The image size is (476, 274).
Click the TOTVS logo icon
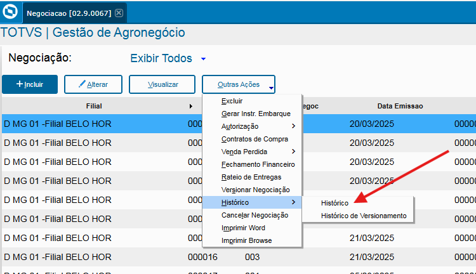(10, 12)
